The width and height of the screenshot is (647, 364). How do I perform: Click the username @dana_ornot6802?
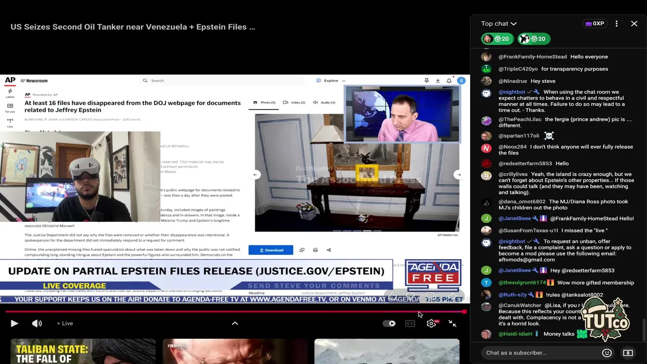tap(522, 201)
